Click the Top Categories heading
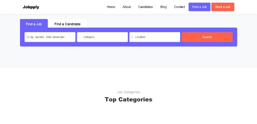Viewport: 257px width, 124px height. click(x=128, y=100)
